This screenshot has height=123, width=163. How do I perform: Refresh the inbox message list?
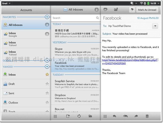[79, 116]
